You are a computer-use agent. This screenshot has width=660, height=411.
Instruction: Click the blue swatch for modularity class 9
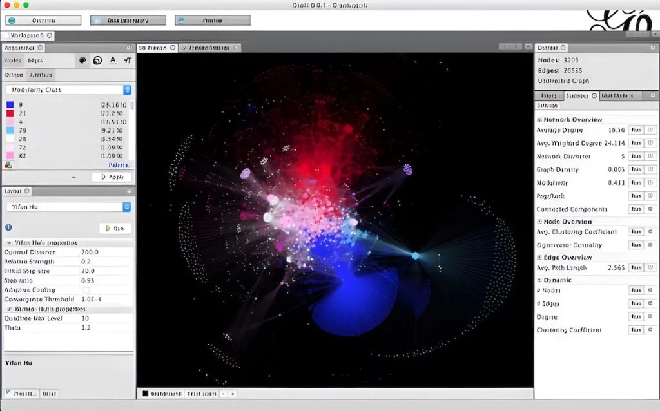[9, 104]
